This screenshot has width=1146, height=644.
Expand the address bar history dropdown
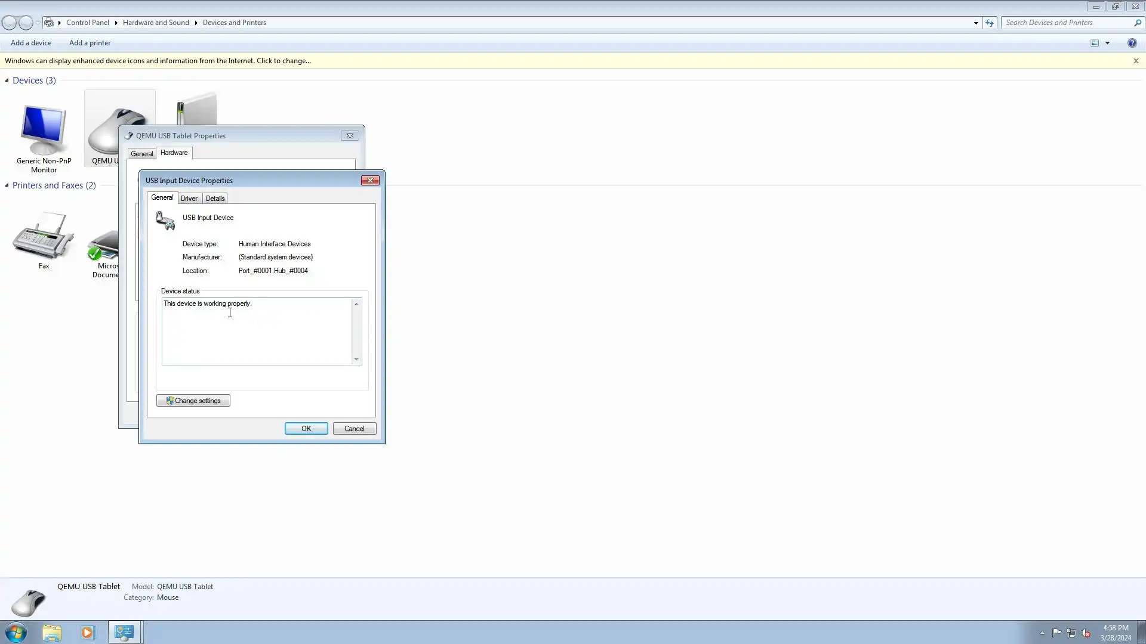[976, 23]
